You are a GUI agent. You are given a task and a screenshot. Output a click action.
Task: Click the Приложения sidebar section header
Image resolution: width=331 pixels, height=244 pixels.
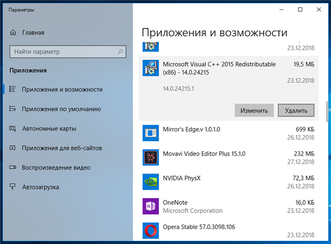[x=28, y=70]
